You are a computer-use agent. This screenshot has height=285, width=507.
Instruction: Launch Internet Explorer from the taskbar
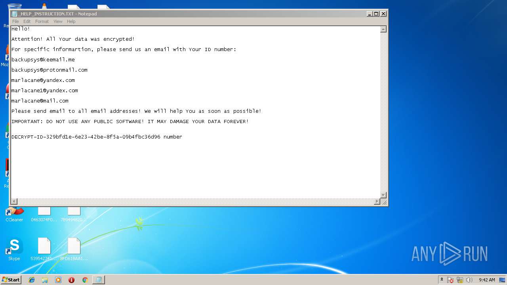coord(32,280)
